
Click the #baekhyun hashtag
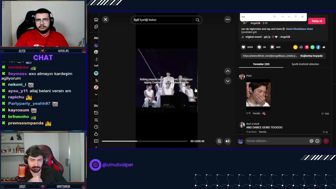300,29
